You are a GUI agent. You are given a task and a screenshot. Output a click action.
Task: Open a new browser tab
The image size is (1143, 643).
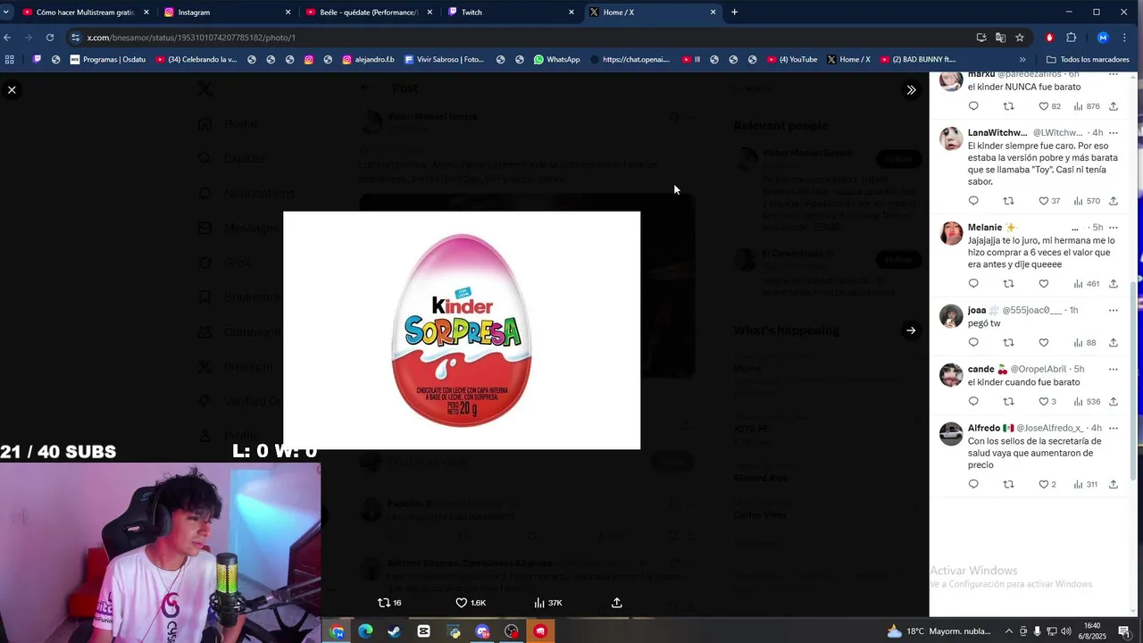pyautogui.click(x=734, y=13)
